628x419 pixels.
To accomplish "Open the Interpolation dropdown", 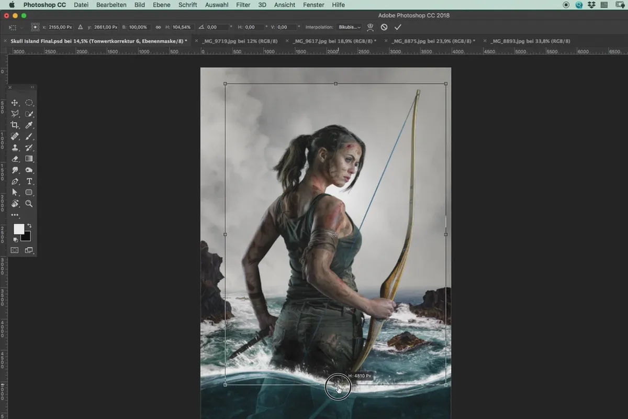I will tap(350, 27).
